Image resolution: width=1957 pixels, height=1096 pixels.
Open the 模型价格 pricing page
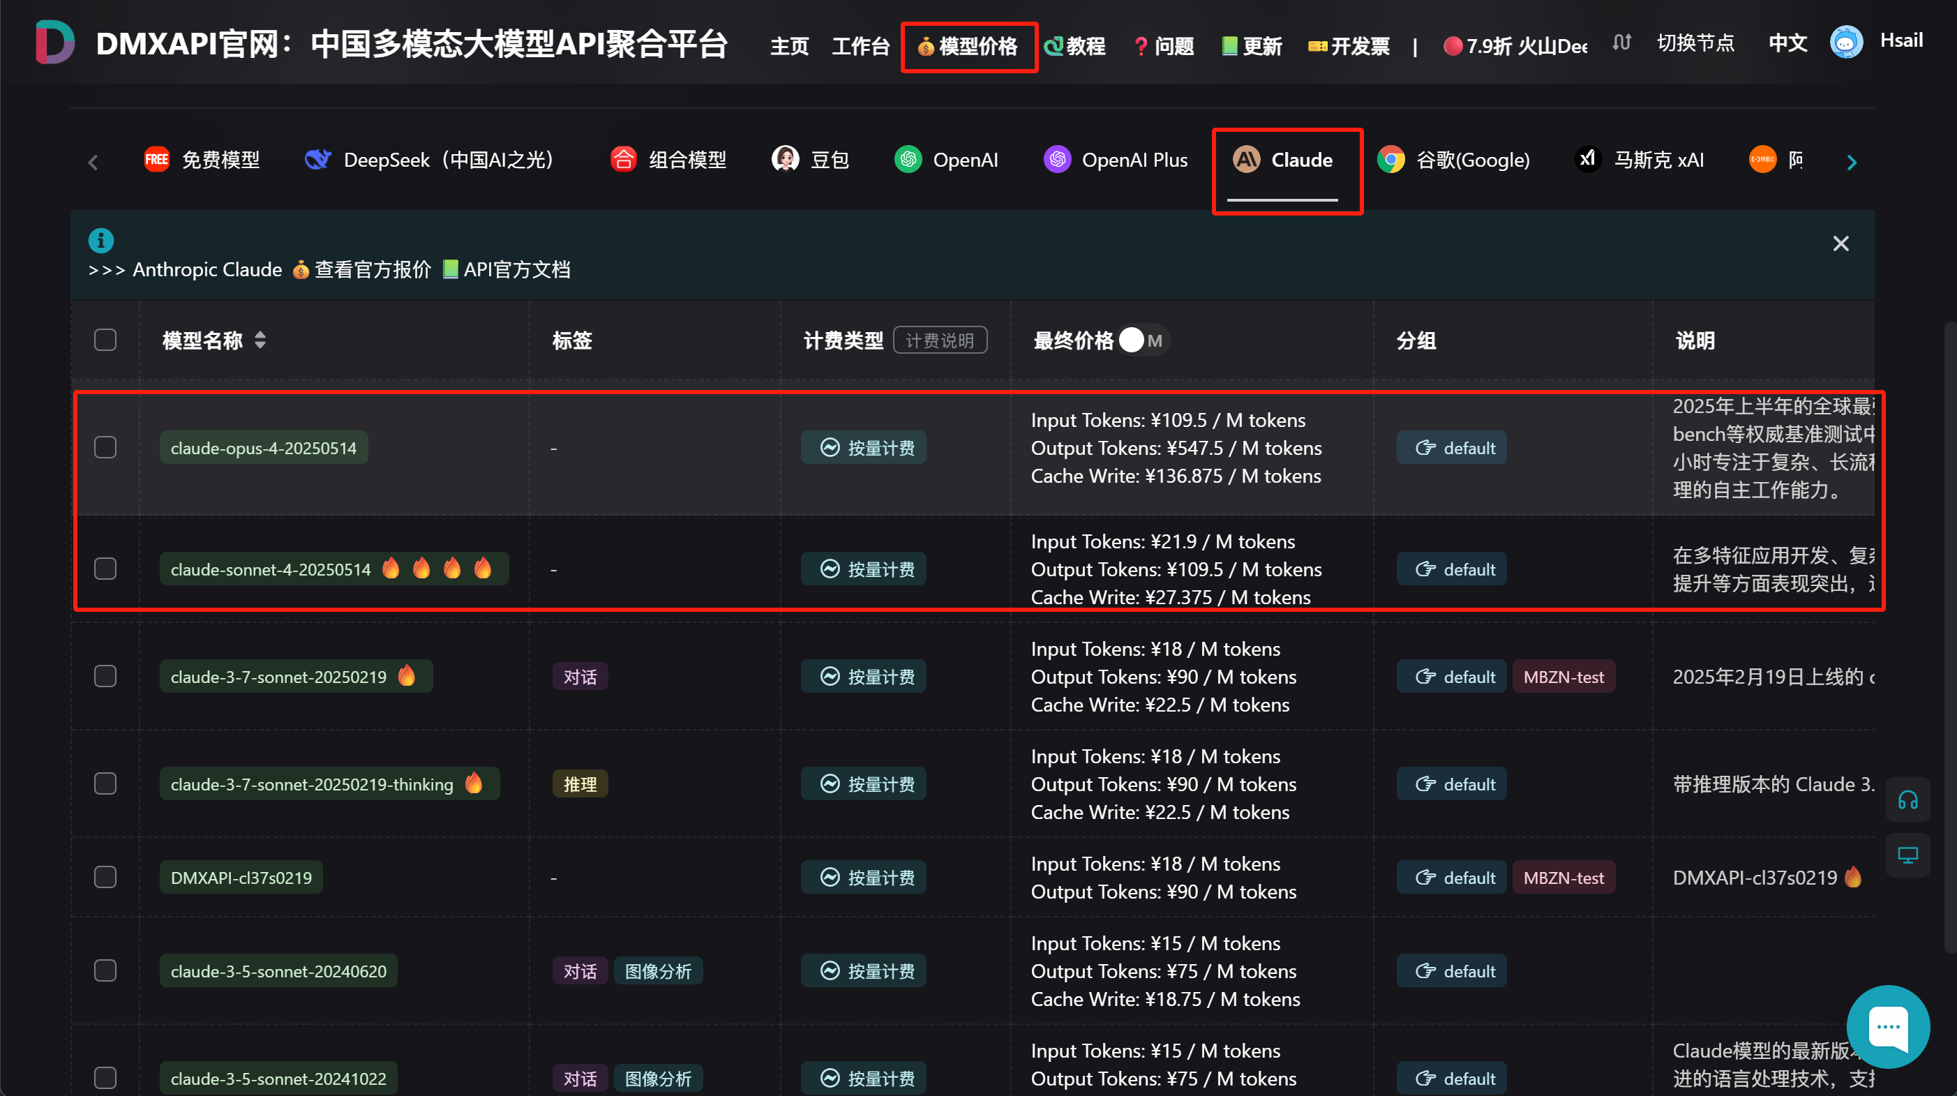point(968,46)
